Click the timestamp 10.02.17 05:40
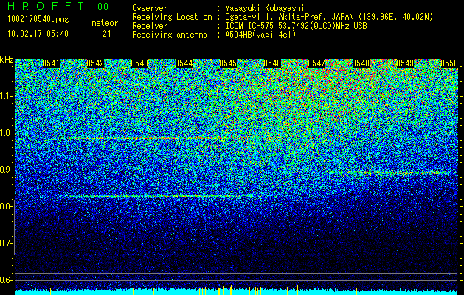The image size is (464, 295). (x=38, y=34)
